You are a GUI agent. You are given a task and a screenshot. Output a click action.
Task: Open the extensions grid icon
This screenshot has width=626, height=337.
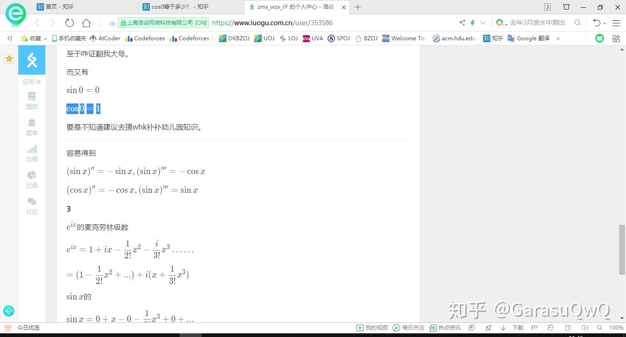[616, 38]
